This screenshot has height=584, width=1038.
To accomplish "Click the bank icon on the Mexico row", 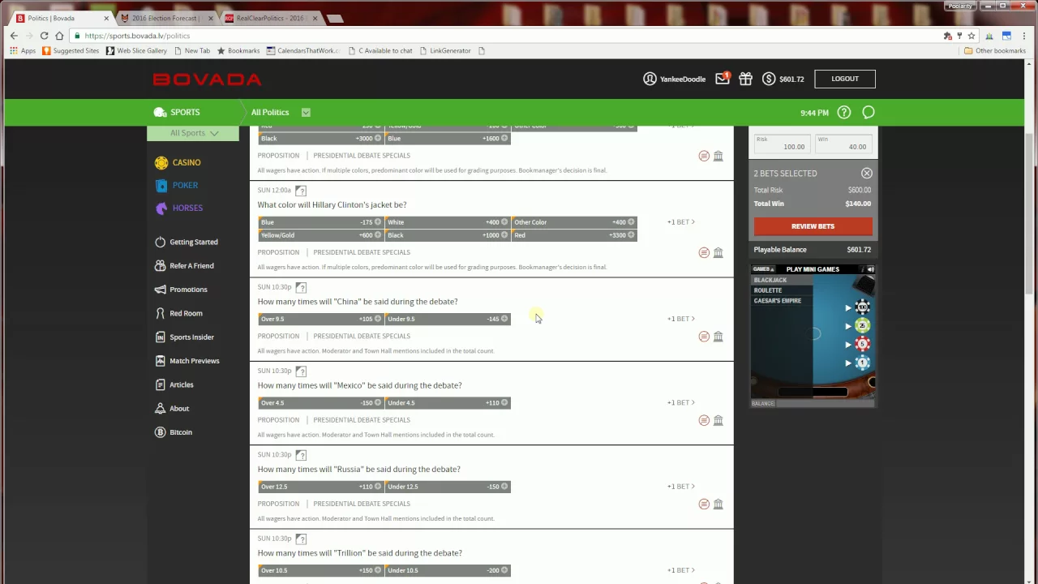I will coord(718,420).
